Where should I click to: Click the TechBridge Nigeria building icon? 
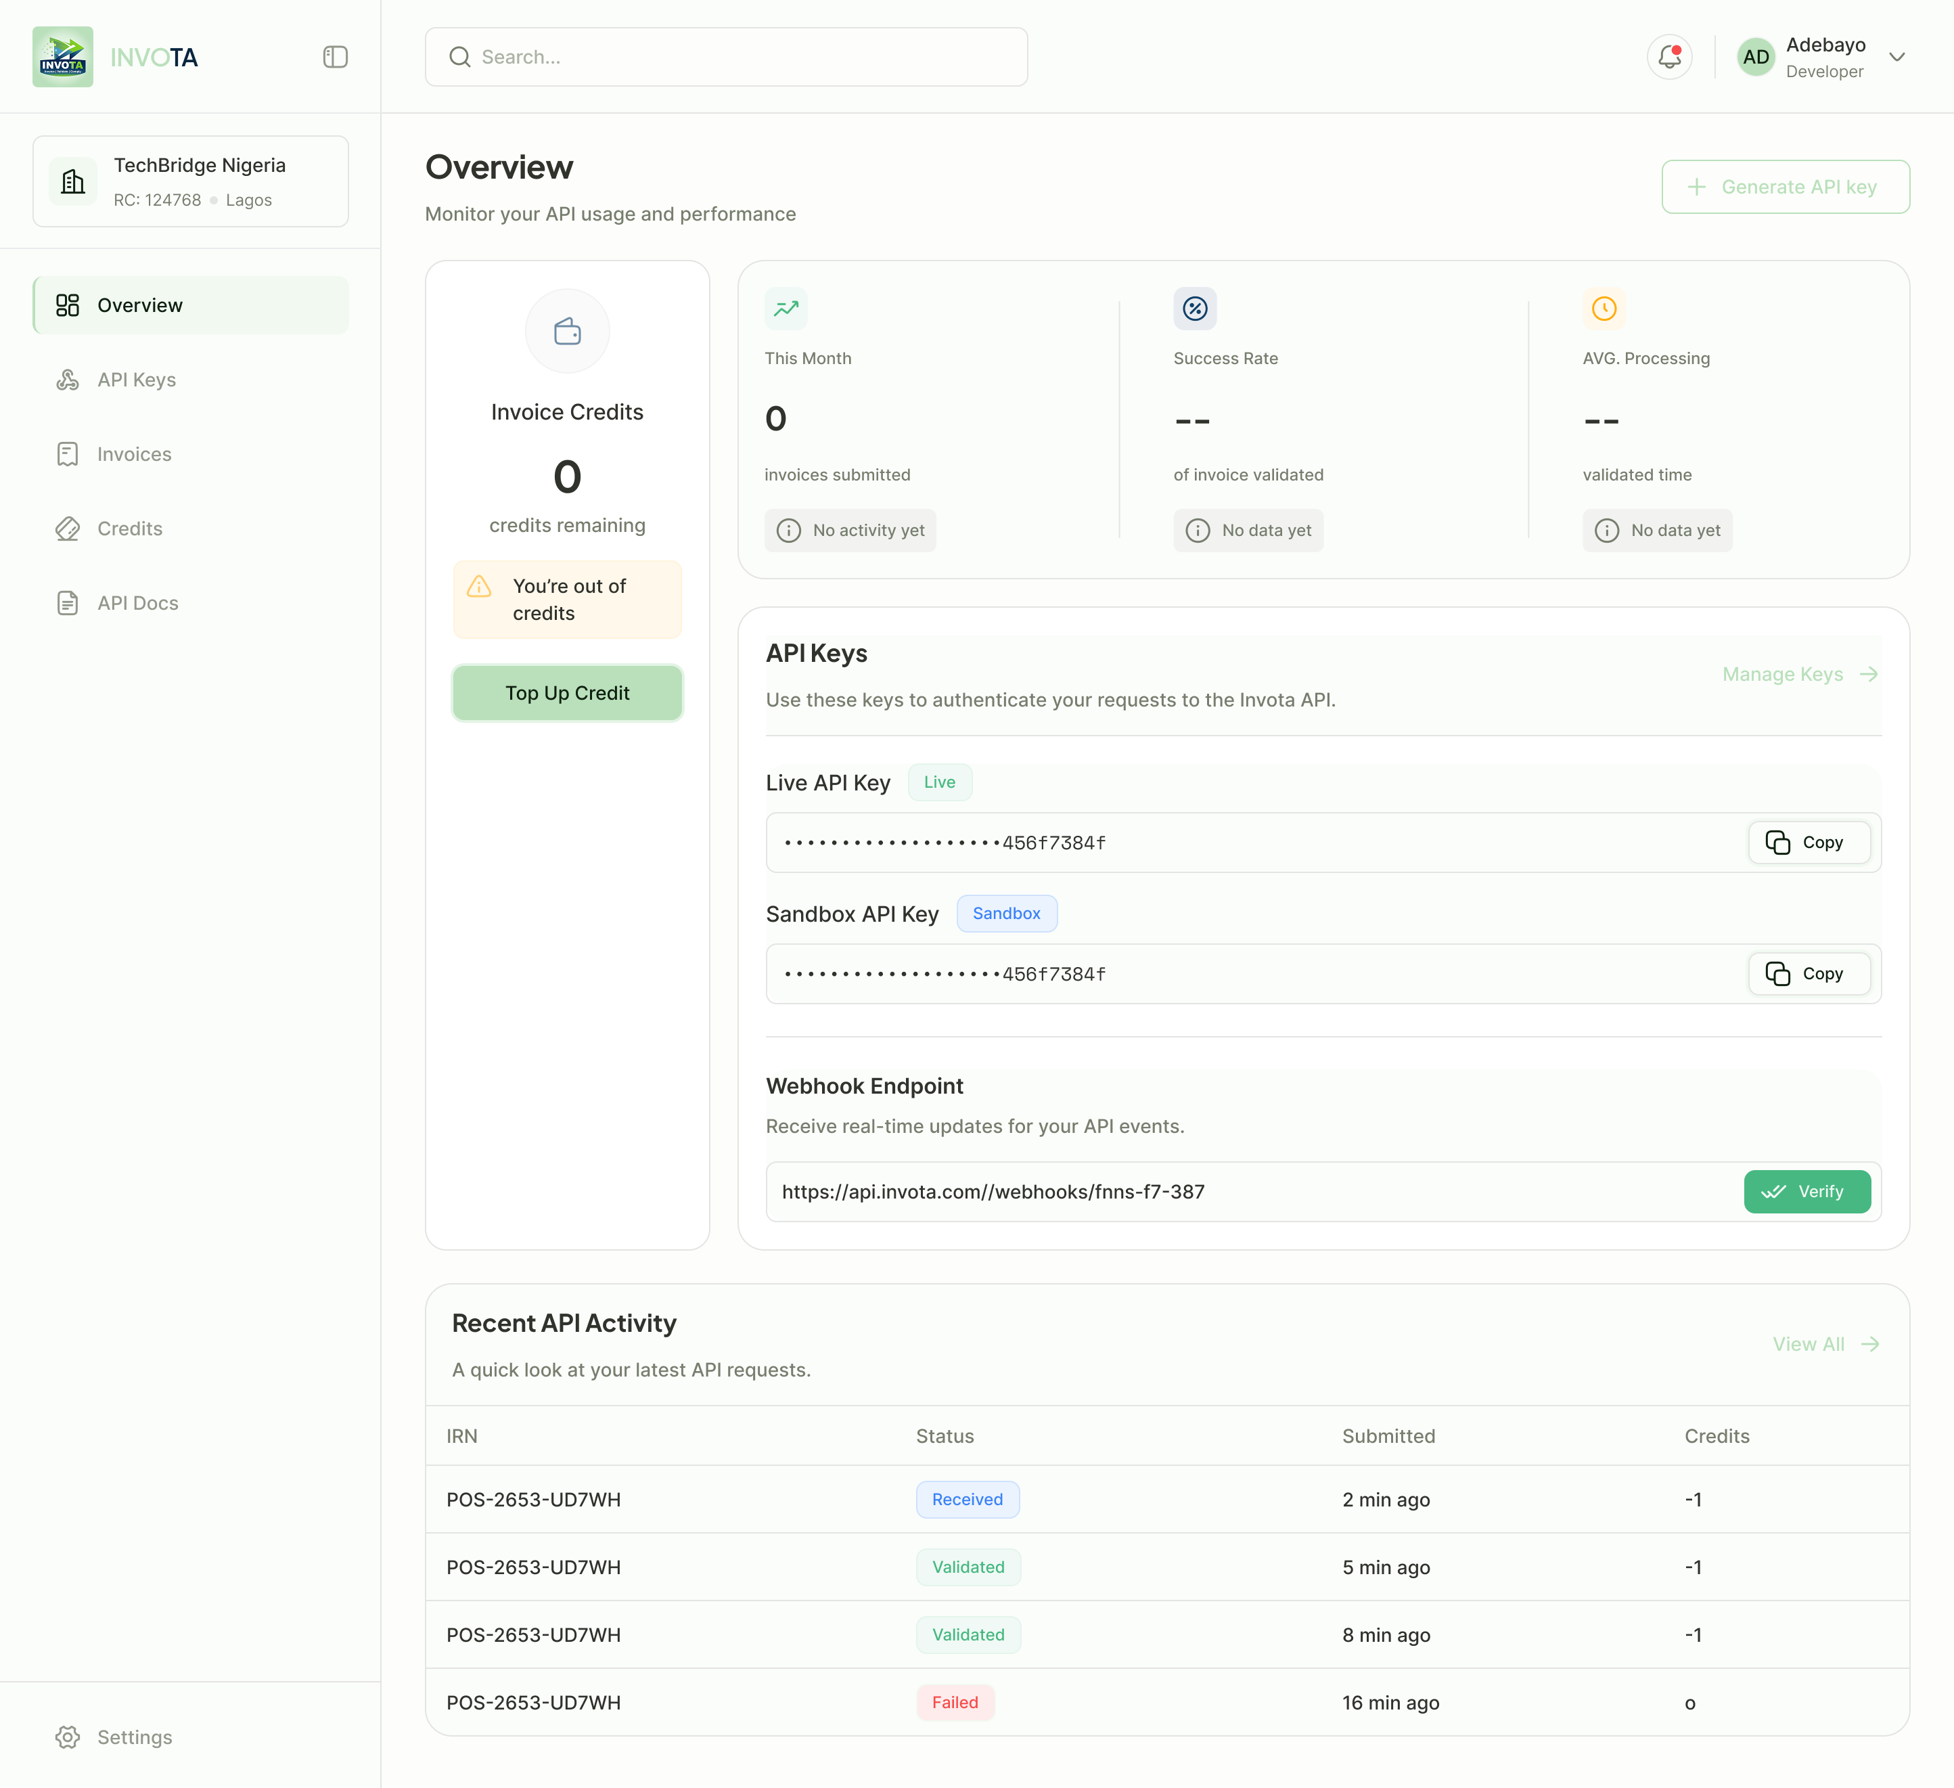[74, 181]
